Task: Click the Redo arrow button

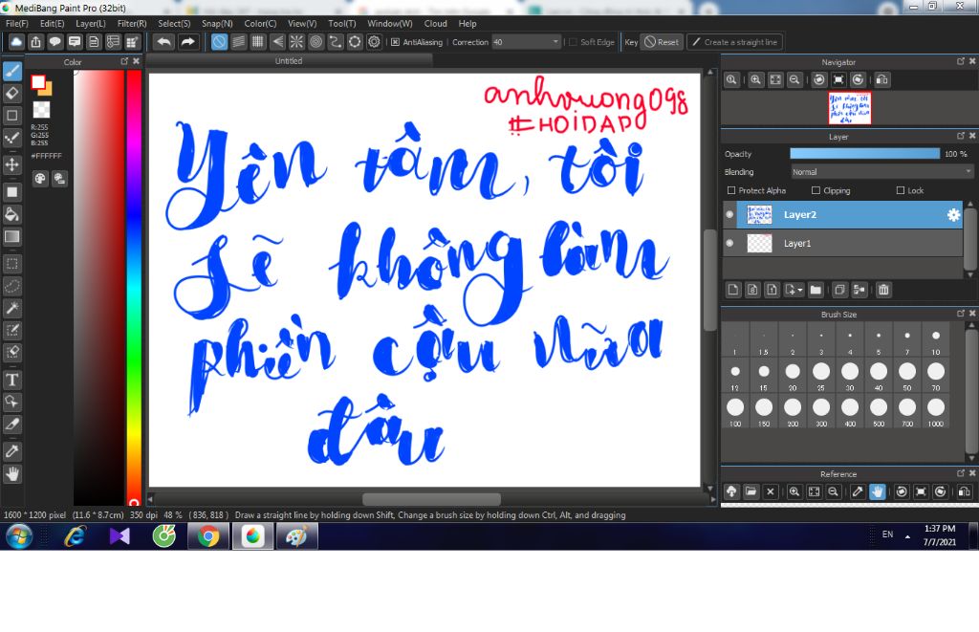Action: point(187,42)
